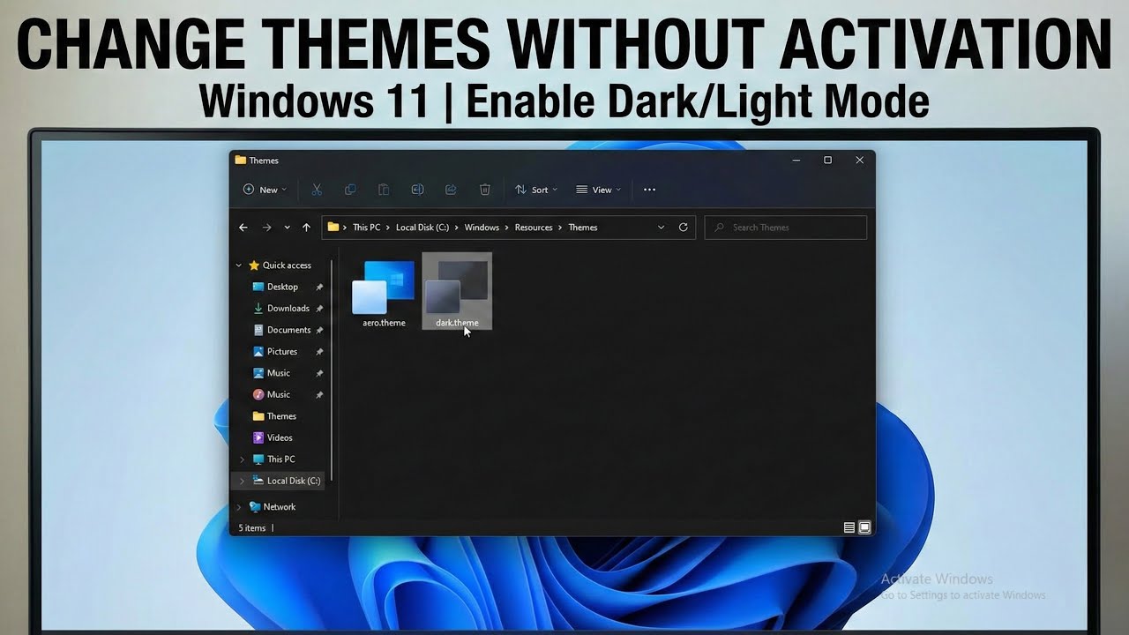Click the pin icon next to Downloads

(x=319, y=309)
